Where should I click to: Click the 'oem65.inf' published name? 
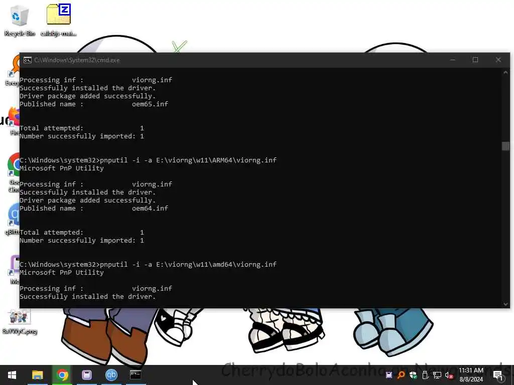tap(150, 104)
